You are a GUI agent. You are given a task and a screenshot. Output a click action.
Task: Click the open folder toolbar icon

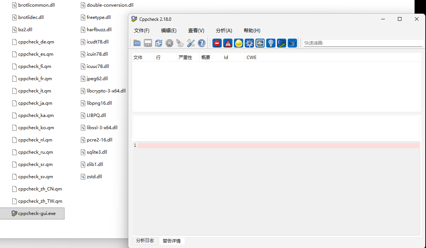click(137, 43)
